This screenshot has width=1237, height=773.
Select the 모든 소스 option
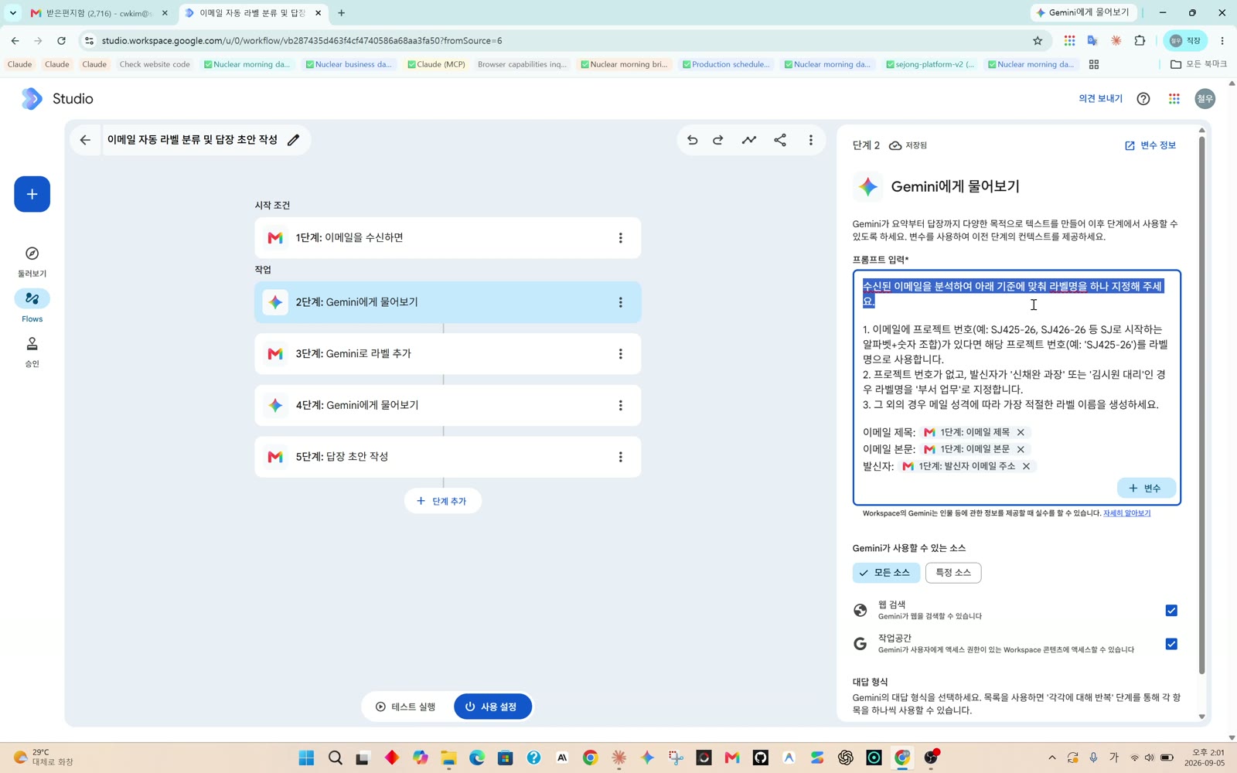pyautogui.click(x=886, y=573)
